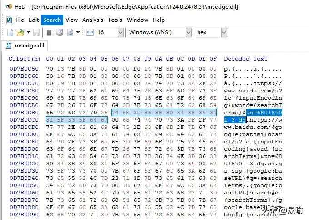309x220 pixels.
Task: Select offset 0D7B0D00 row label
Action: pyautogui.click(x=24, y=149)
